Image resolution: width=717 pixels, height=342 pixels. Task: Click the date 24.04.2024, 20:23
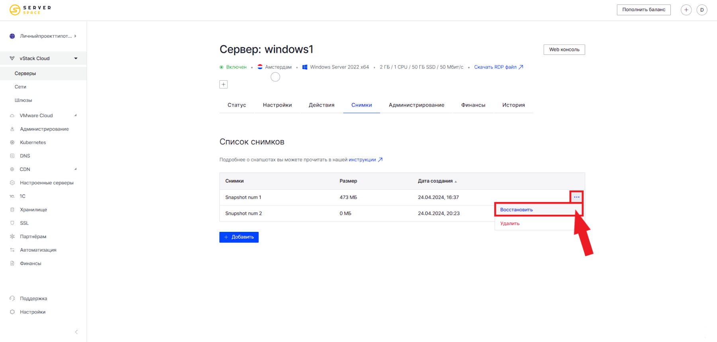tap(439, 214)
